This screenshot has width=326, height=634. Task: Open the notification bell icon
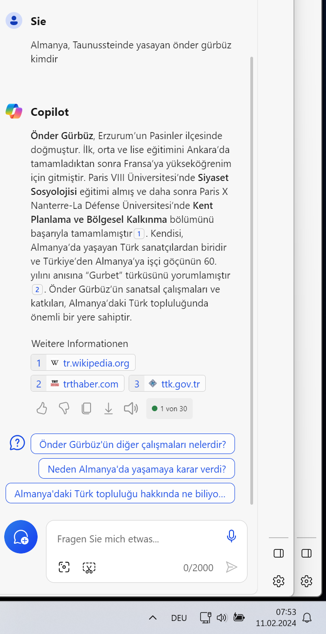[x=307, y=617]
